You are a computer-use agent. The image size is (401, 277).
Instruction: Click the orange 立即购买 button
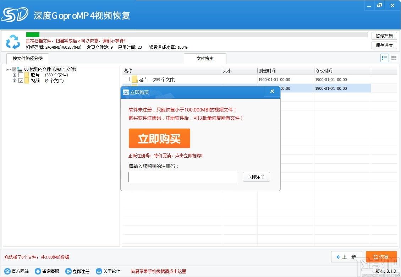click(x=159, y=138)
